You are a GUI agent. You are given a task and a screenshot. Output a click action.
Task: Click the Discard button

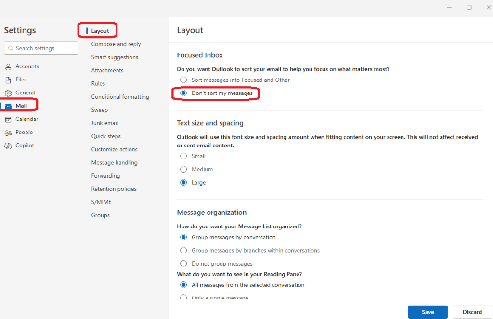pos(472,312)
